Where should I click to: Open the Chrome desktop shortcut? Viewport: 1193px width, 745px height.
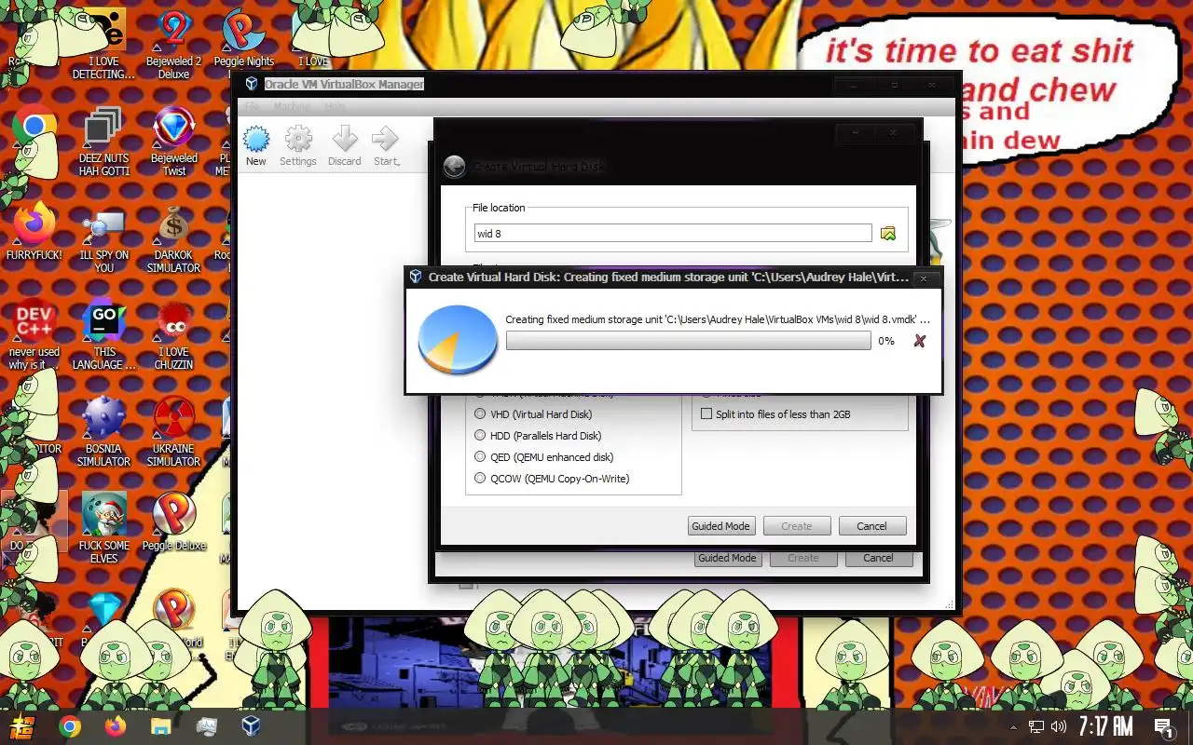point(34,129)
